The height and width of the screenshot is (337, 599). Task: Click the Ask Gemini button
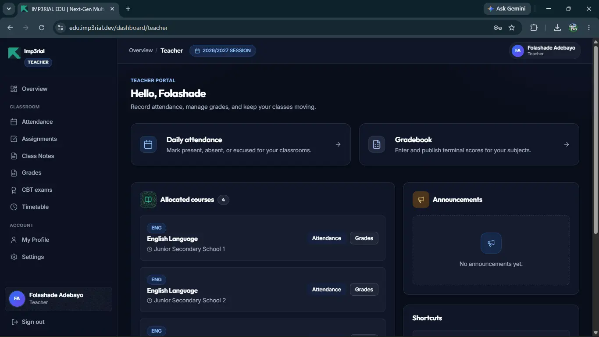tap(507, 9)
